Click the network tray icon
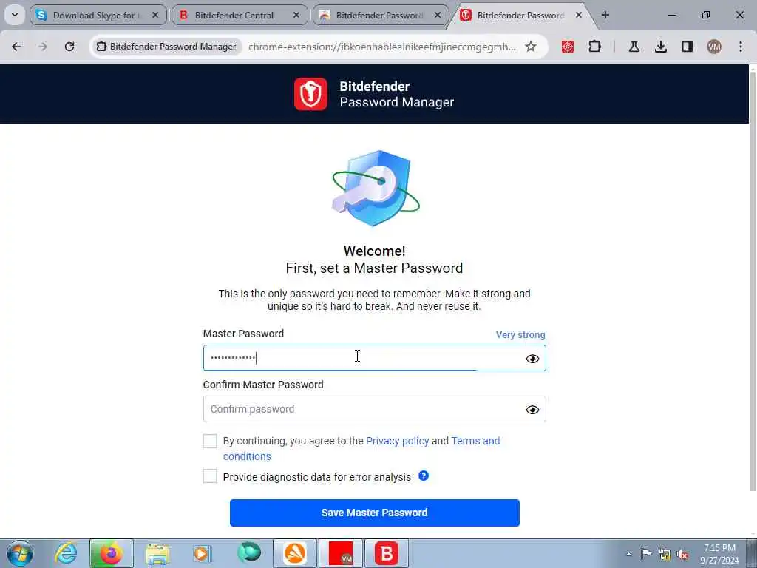 pyautogui.click(x=665, y=555)
